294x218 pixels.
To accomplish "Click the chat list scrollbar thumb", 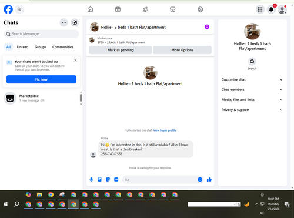I will [81, 98].
